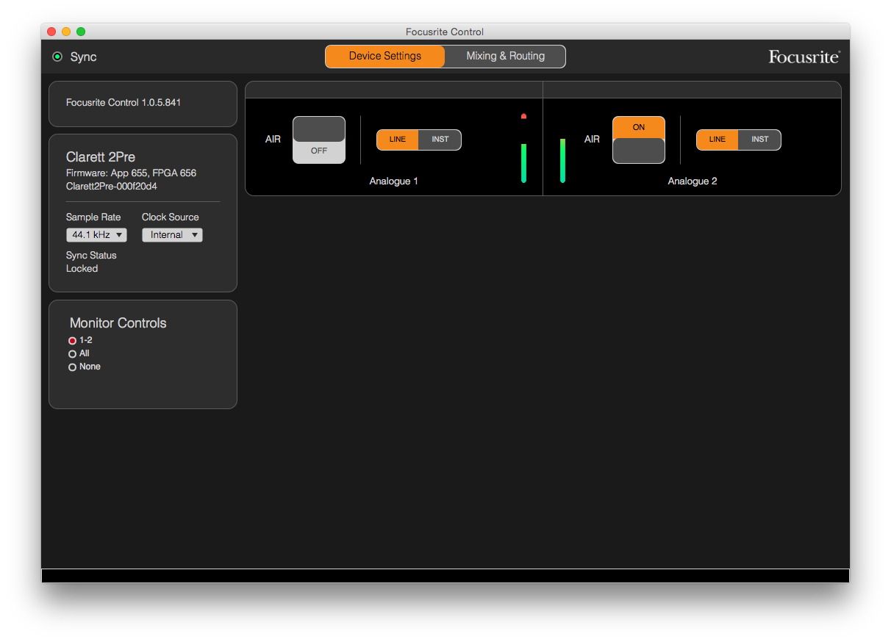The width and height of the screenshot is (891, 642).
Task: Open the Mixing & Routing tab
Action: click(x=505, y=57)
